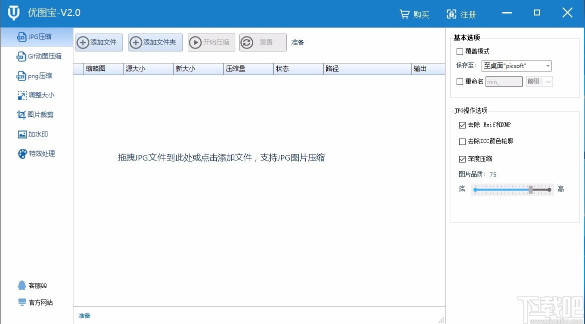Uncheck 去除Exif和XMP option
585x324 pixels.
coord(462,125)
